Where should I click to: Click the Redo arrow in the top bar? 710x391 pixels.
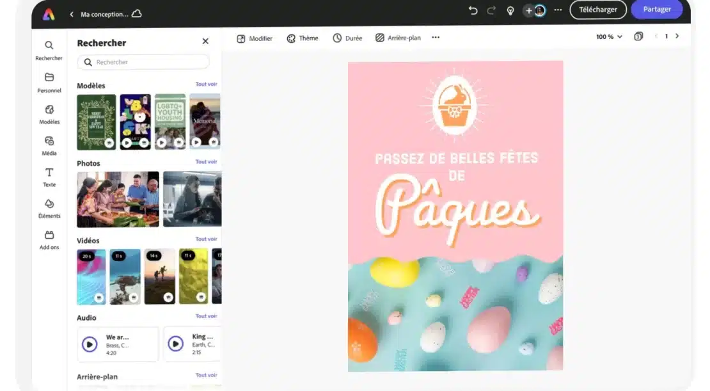click(490, 10)
